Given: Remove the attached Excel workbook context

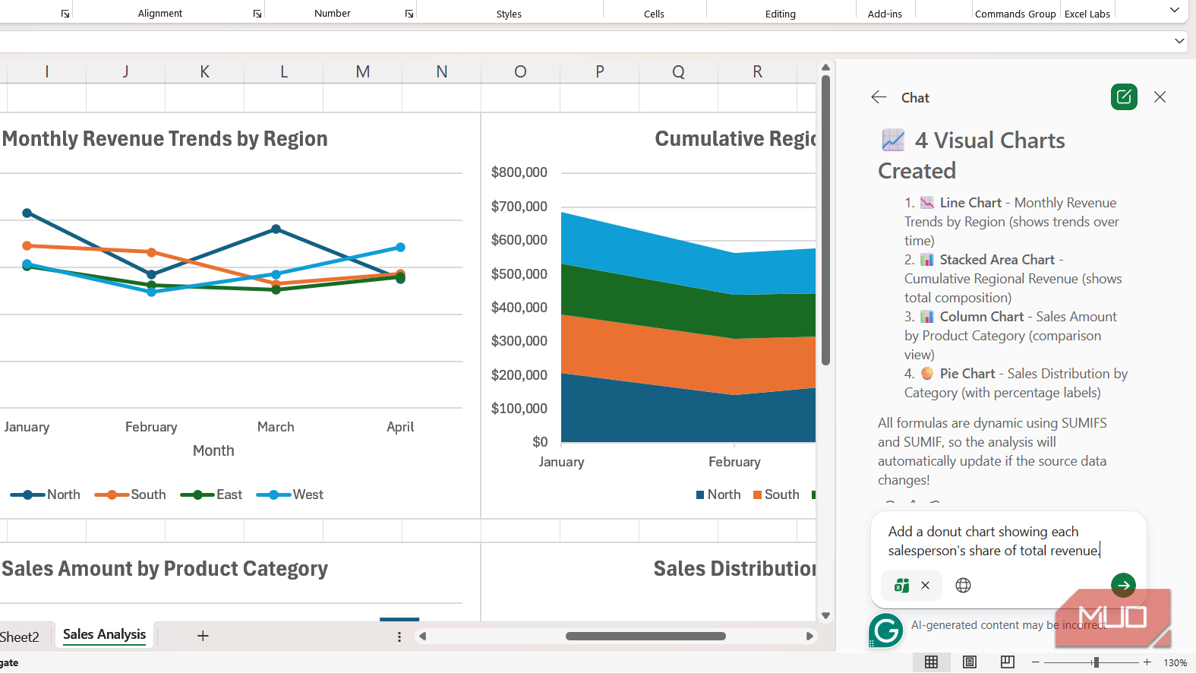Looking at the screenshot, I should pyautogui.click(x=925, y=585).
